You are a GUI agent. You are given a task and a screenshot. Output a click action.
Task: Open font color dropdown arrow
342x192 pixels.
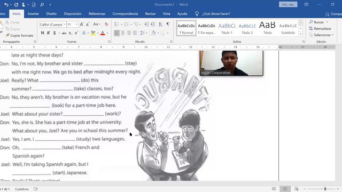(x=107, y=33)
